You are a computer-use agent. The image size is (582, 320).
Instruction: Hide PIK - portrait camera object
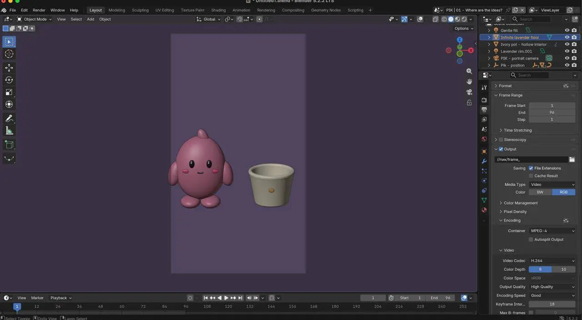[x=567, y=58]
